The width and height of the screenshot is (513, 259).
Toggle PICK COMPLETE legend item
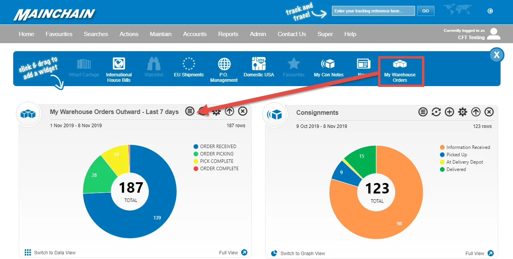[x=213, y=161]
